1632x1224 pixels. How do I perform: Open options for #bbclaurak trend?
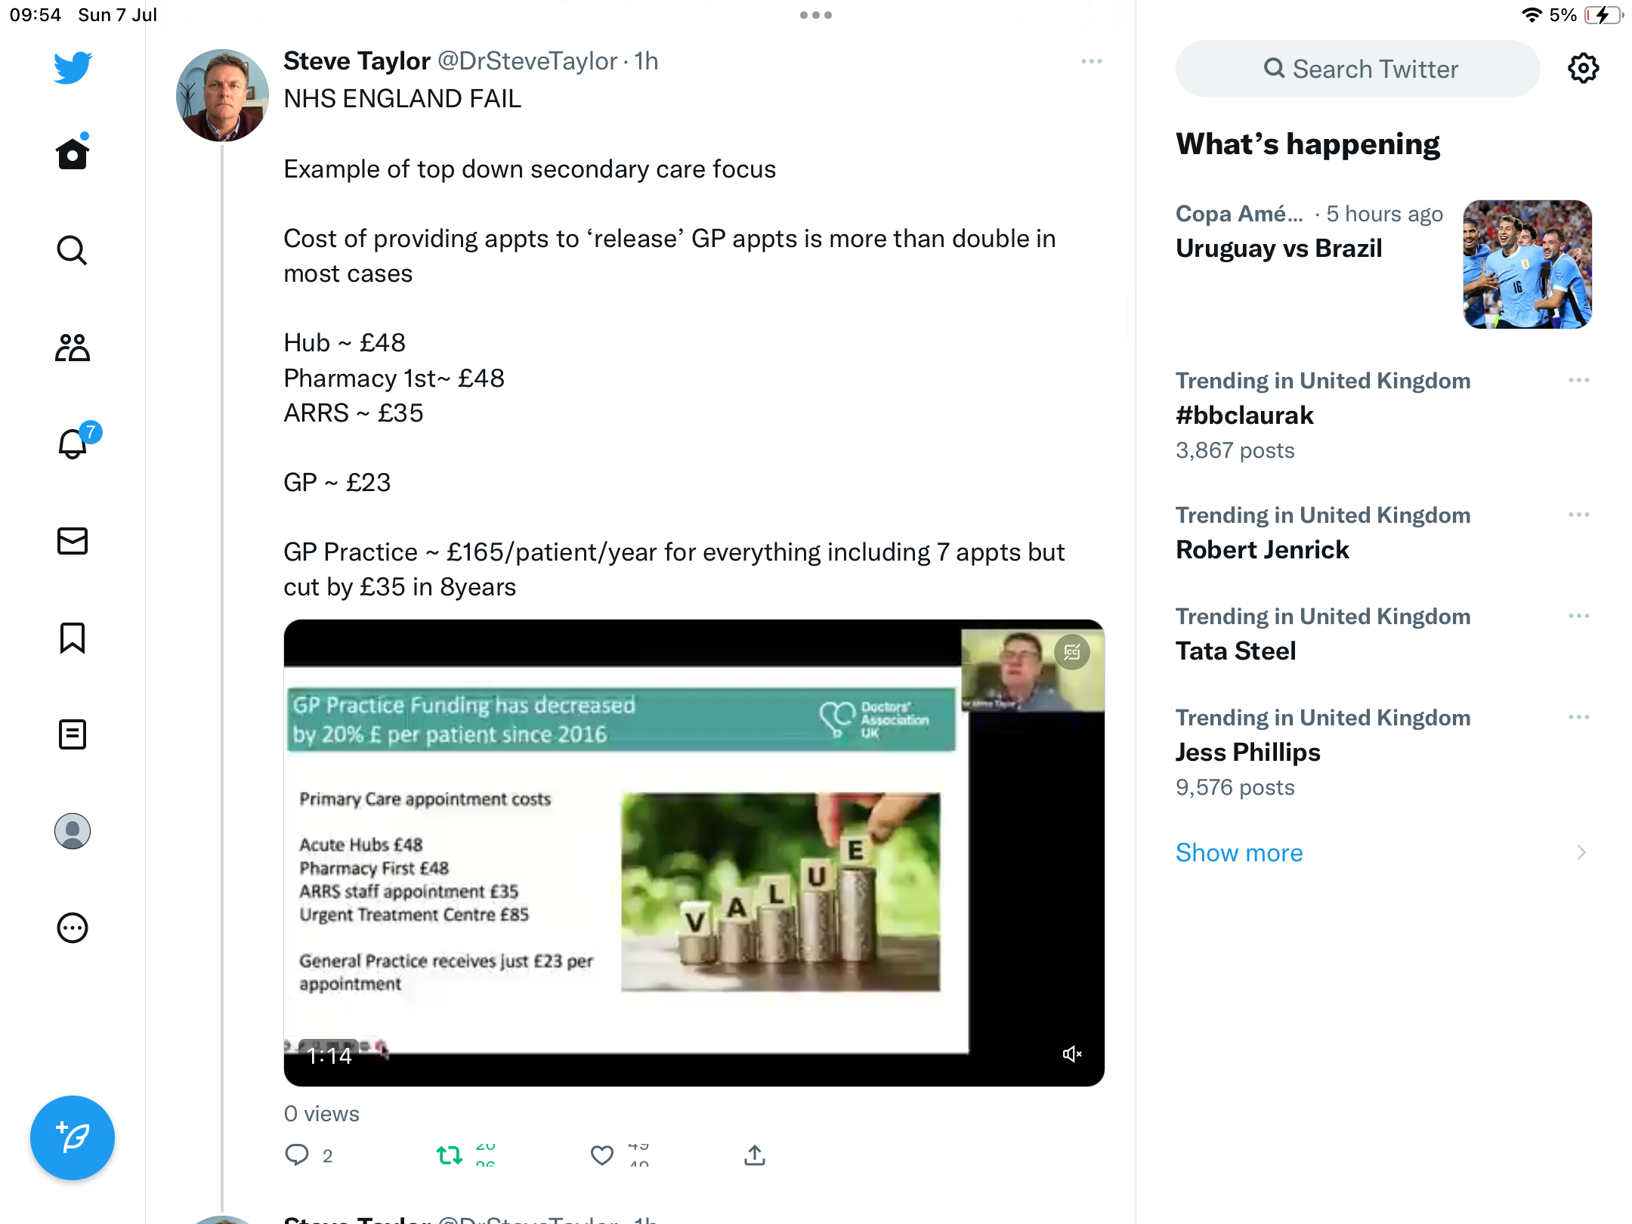[1578, 380]
